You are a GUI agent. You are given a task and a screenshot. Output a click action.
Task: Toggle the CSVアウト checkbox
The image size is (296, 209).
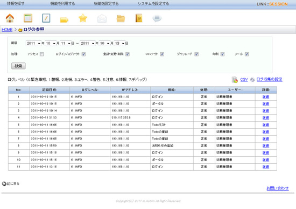(x=162, y=54)
